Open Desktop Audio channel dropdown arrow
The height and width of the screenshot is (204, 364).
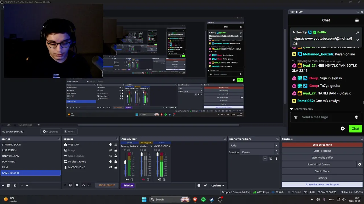pyautogui.click(x=137, y=146)
